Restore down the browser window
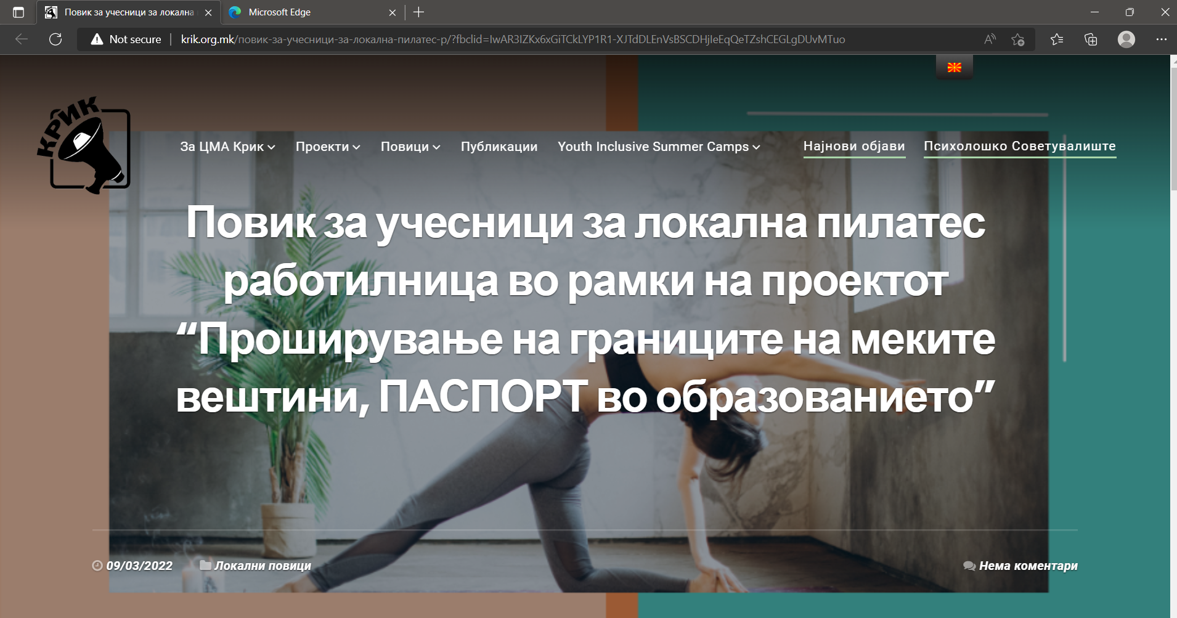This screenshot has height=618, width=1177. coord(1130,12)
